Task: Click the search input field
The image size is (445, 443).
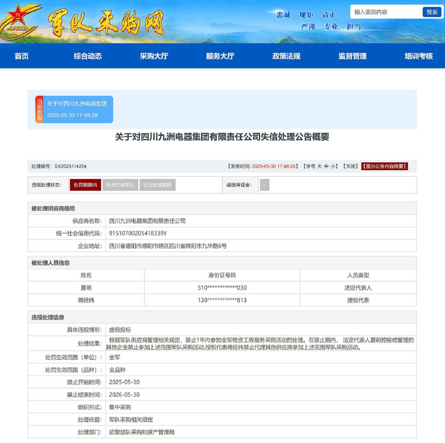Action: tap(386, 12)
